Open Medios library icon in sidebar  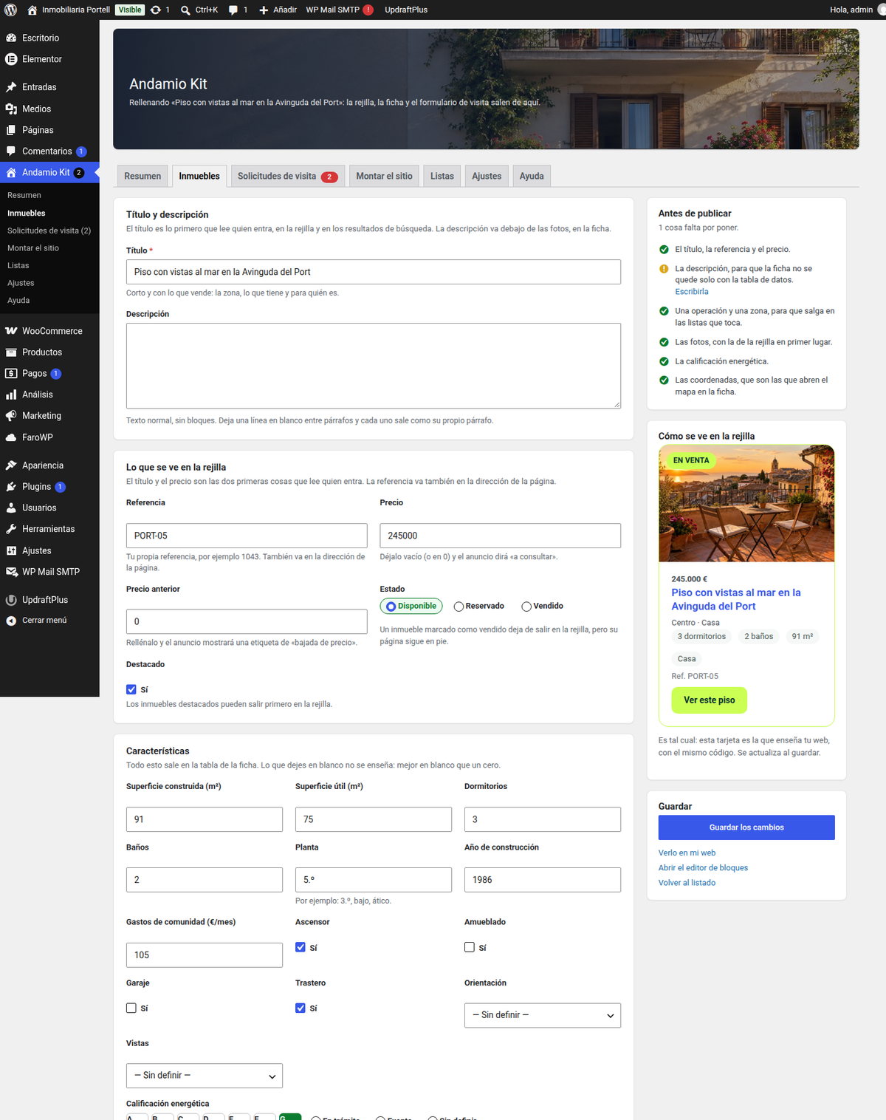11,109
